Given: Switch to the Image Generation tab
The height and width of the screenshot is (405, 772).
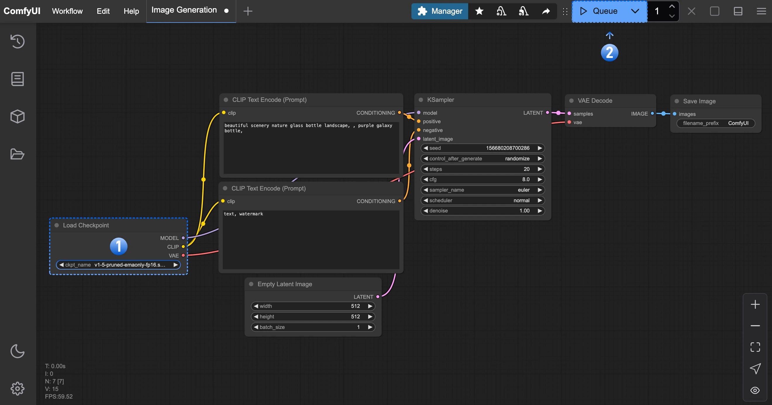Looking at the screenshot, I should [184, 10].
